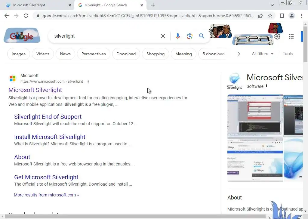Open the Chrome side panel icon

(282, 16)
